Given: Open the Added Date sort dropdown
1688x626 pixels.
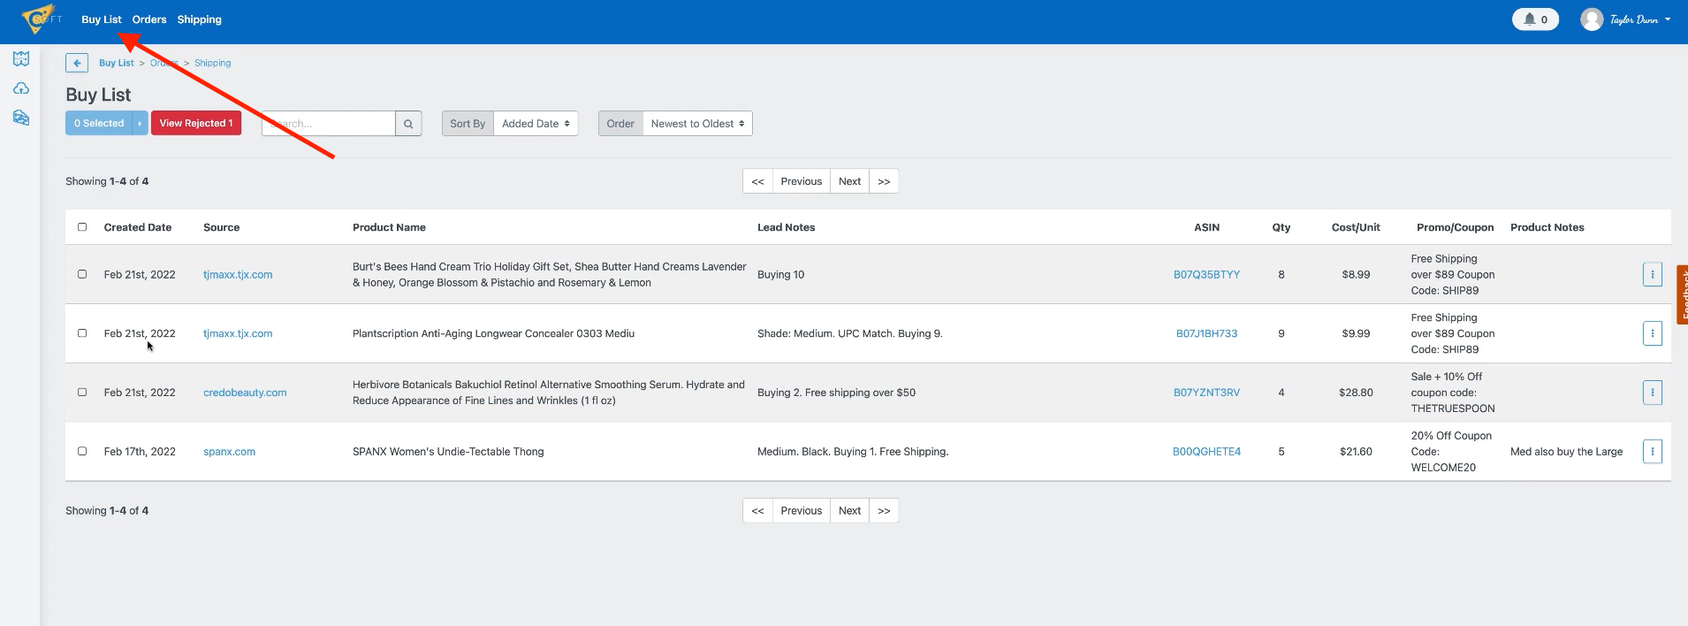Looking at the screenshot, I should pos(535,124).
